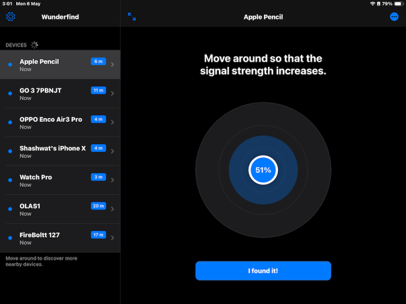Tap the 20 m distance badge

coord(98,206)
